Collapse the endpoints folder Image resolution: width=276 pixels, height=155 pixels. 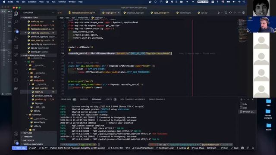pos(38,81)
